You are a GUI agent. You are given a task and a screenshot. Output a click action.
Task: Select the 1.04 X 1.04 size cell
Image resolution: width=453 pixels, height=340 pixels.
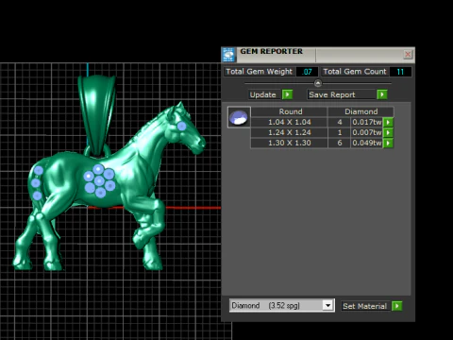[x=290, y=122]
